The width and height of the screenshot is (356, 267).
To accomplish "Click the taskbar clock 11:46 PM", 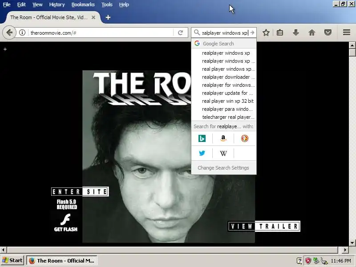I will click(341, 261).
